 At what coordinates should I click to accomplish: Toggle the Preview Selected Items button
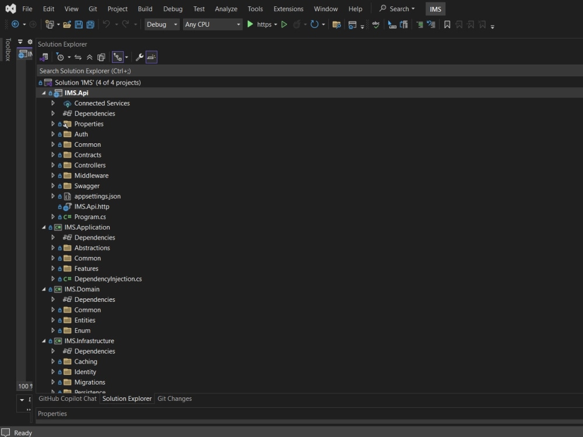[x=152, y=57]
